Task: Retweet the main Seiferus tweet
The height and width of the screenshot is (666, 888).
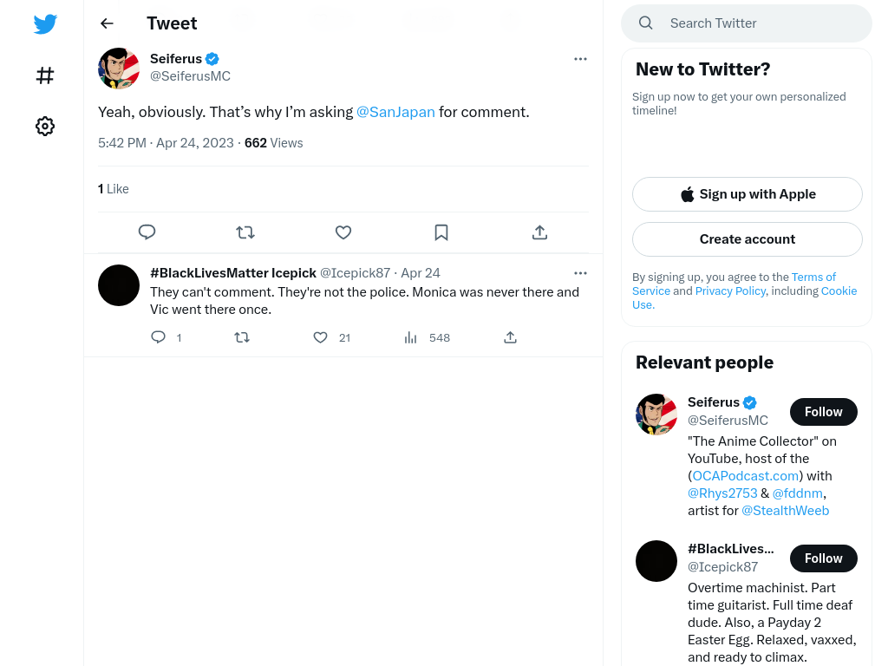Action: click(245, 232)
